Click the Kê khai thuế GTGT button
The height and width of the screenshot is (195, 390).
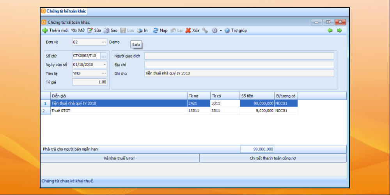click(x=120, y=158)
